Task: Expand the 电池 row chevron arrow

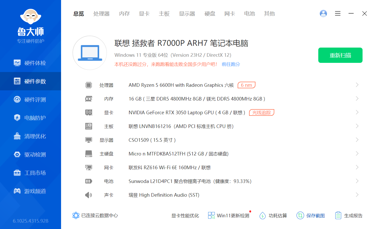Action: tap(357, 181)
